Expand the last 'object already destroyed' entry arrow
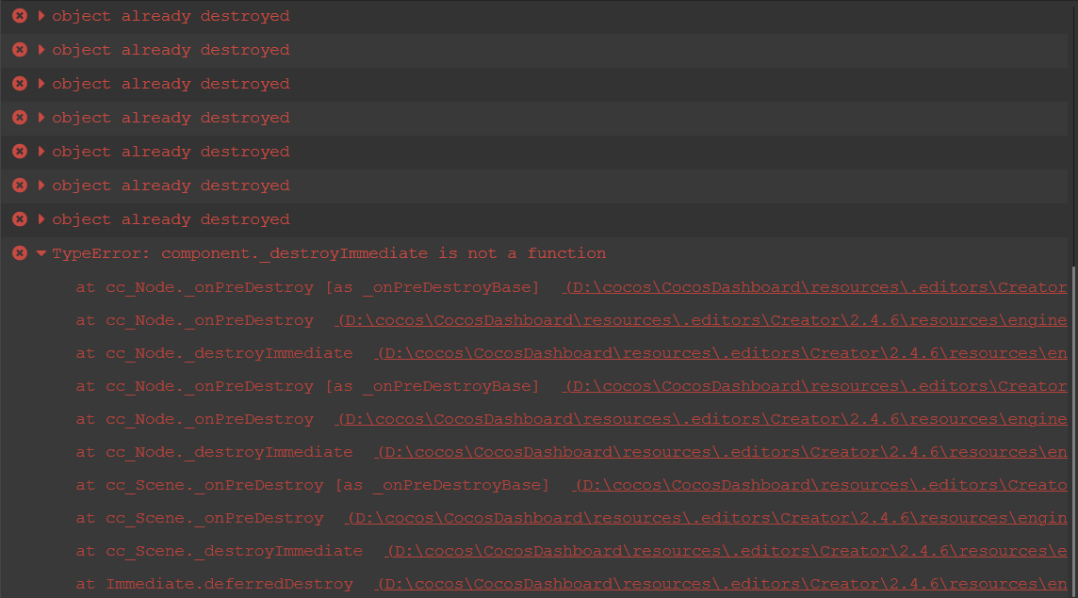 click(x=41, y=219)
